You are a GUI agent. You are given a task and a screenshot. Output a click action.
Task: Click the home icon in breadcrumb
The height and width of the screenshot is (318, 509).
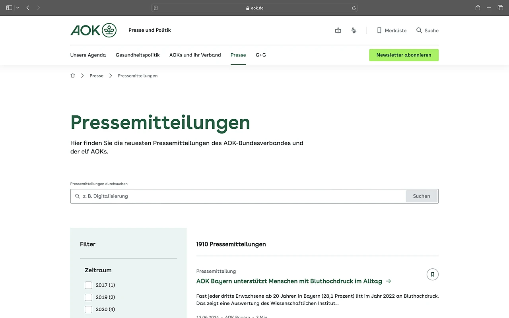72,76
